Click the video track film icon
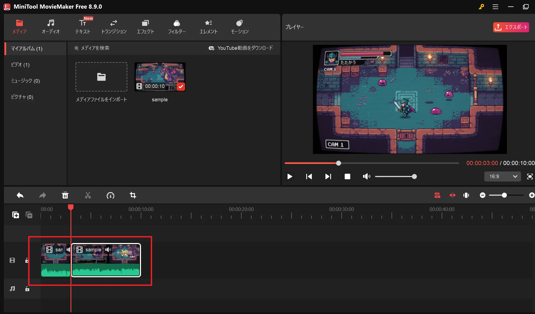The height and width of the screenshot is (314, 535). 12,260
